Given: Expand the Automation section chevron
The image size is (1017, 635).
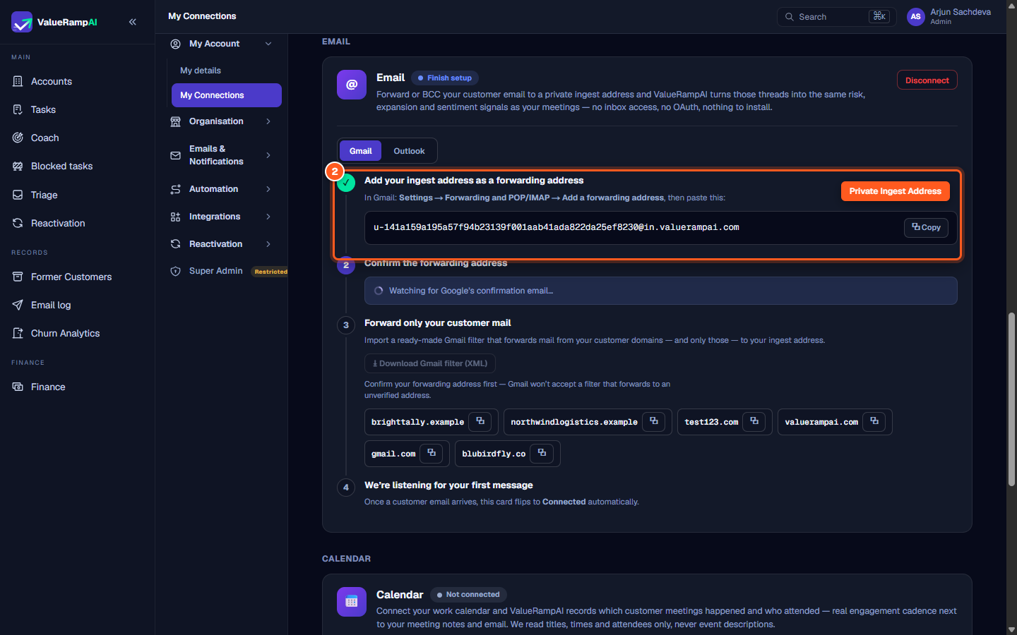Looking at the screenshot, I should tap(268, 189).
